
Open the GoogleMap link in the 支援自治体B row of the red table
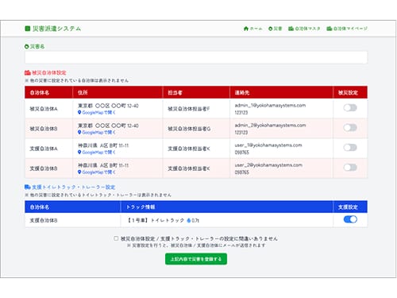(x=97, y=172)
